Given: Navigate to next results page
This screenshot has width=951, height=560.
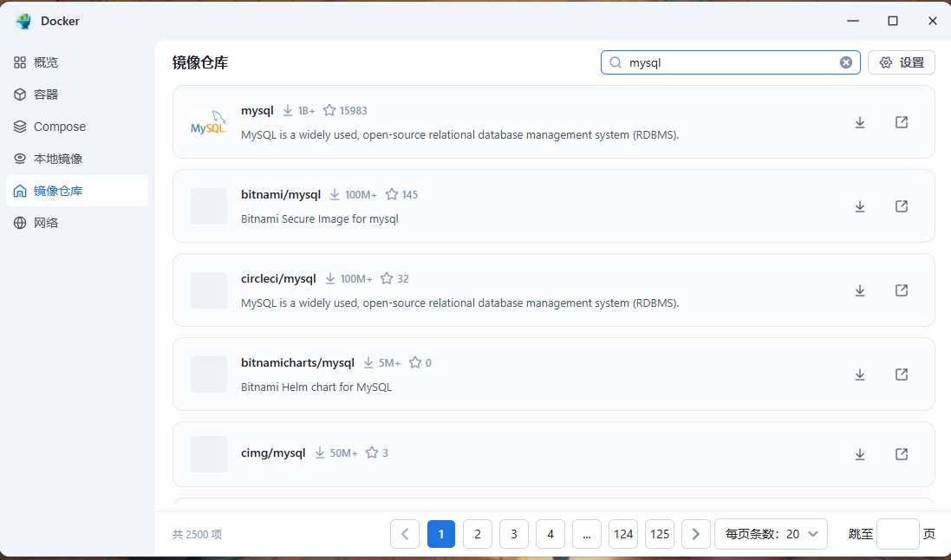Looking at the screenshot, I should [x=695, y=533].
